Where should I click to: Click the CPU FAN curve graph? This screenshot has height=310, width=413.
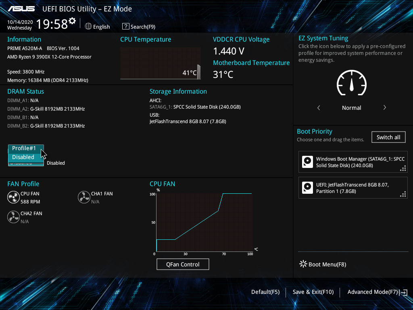[x=204, y=222]
